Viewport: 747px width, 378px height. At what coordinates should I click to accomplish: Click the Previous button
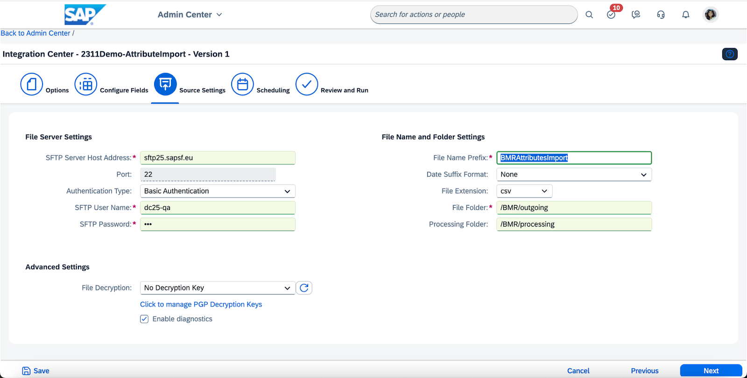[645, 371]
